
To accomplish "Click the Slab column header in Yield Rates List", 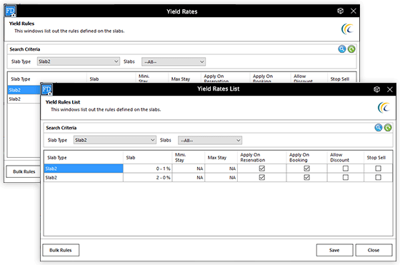I will tap(147, 157).
